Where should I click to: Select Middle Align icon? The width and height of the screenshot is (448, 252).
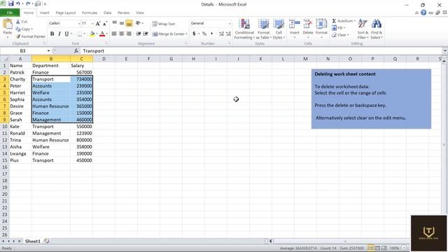122,23
